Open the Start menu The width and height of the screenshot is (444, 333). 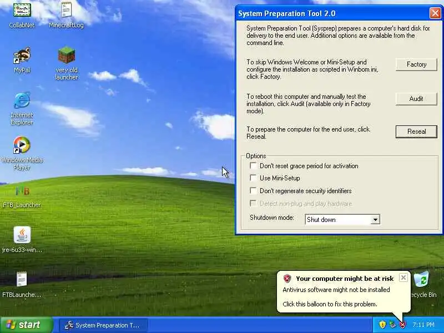pos(26,325)
